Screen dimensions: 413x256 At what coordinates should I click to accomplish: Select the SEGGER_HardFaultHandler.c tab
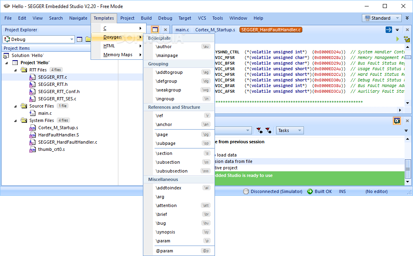tap(271, 30)
